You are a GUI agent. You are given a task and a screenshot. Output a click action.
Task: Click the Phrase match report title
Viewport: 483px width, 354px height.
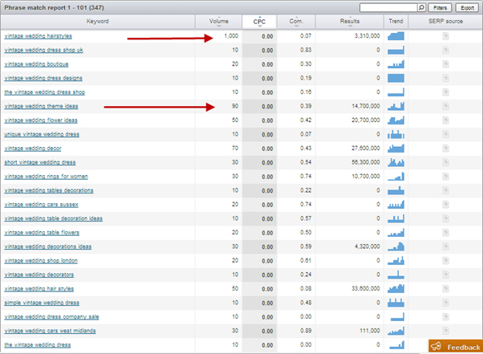[x=54, y=8]
